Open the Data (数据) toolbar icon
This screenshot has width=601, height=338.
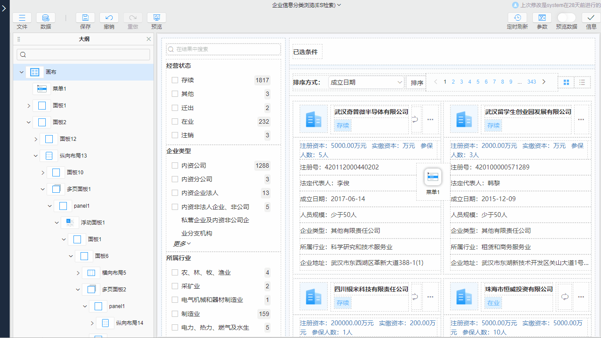45,18
